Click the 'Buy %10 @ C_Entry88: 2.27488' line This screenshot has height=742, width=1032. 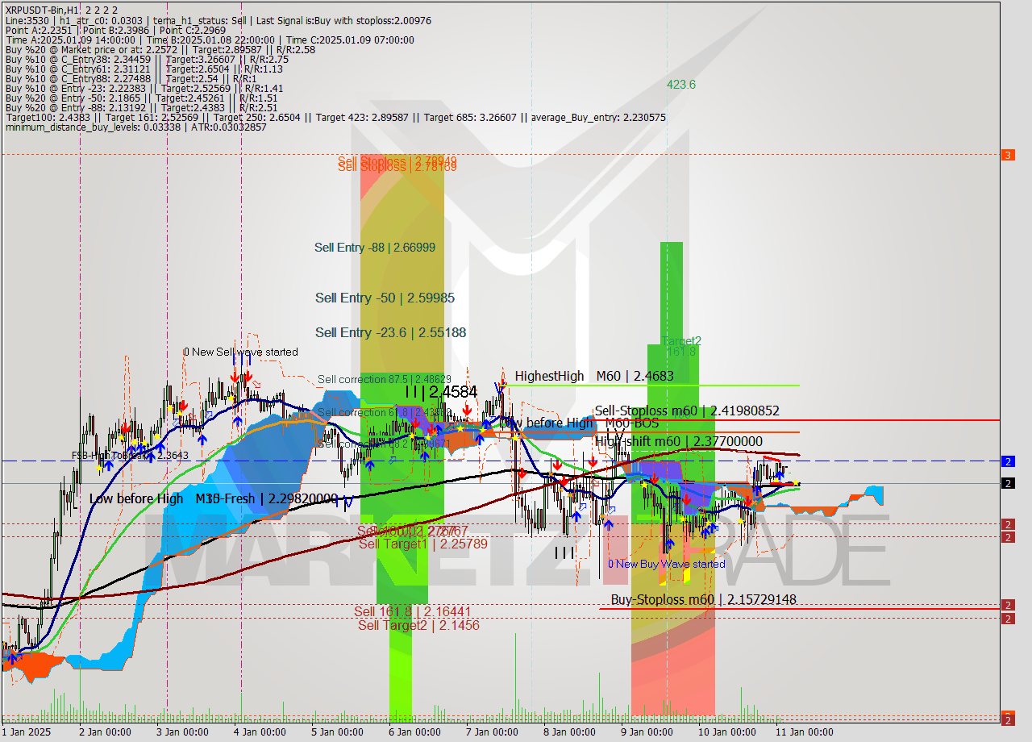tap(131, 79)
